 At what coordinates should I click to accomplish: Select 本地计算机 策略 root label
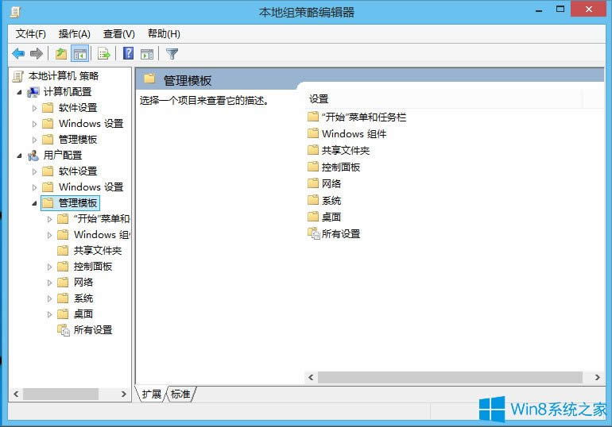click(x=64, y=76)
